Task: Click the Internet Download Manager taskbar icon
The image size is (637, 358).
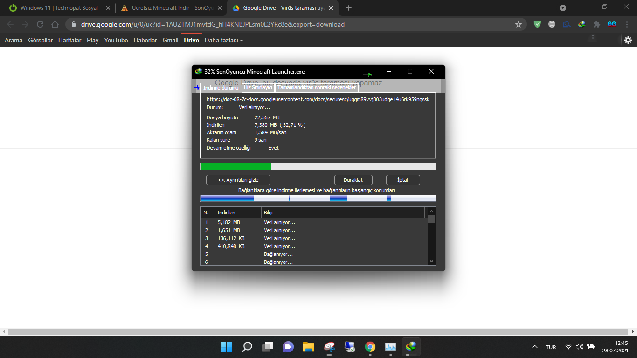Action: (x=411, y=347)
